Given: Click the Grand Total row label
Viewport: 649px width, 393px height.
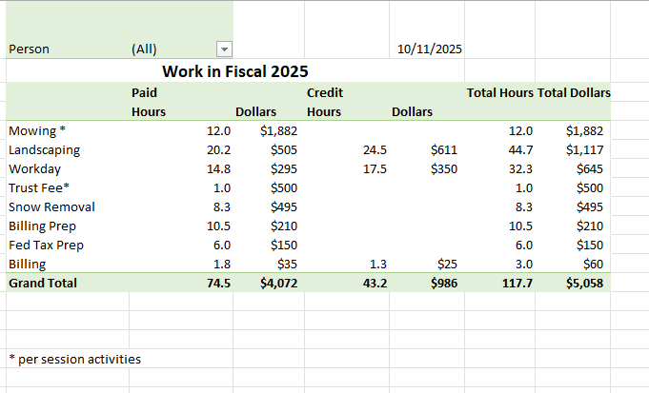Looking at the screenshot, I should click(x=42, y=283).
